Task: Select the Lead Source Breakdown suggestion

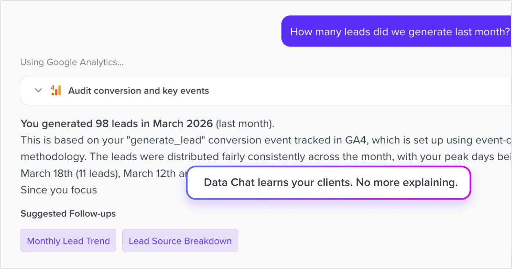Action: coord(180,241)
